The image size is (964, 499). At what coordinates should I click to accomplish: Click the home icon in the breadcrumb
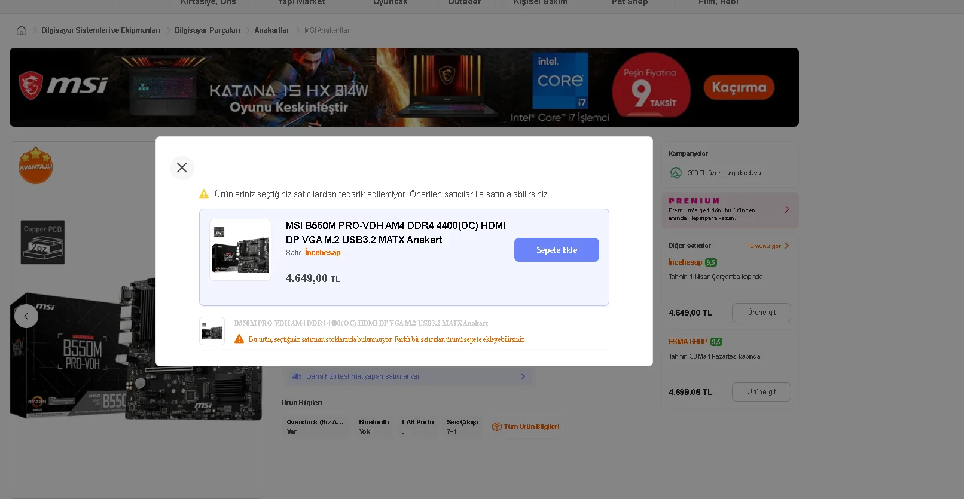pyautogui.click(x=22, y=30)
